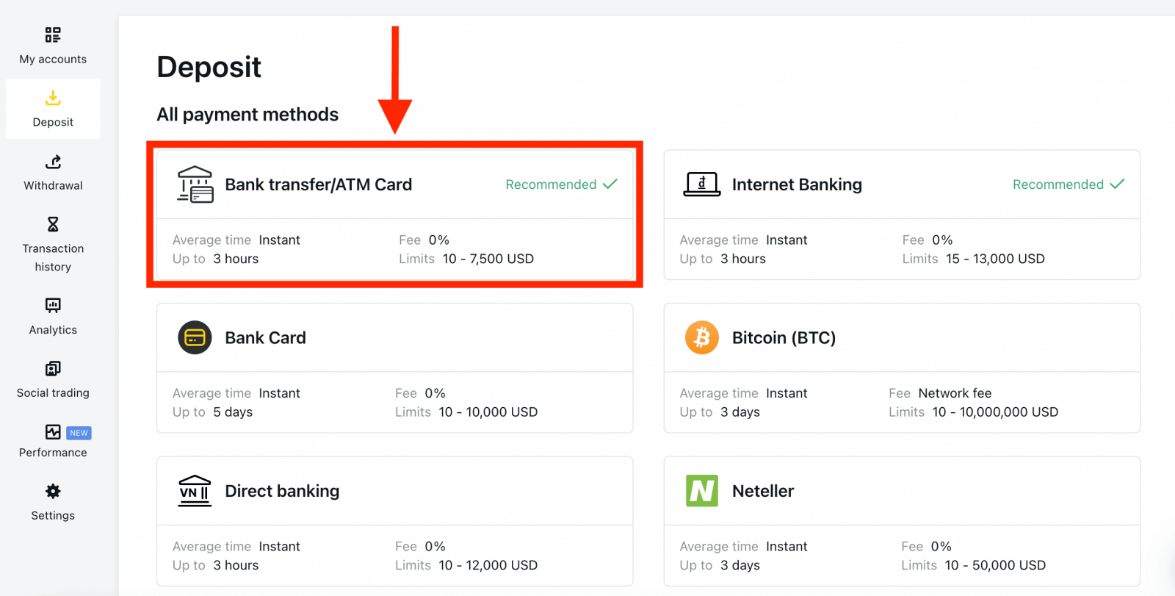
Task: Click the Social trading copy icon
Action: click(x=53, y=368)
